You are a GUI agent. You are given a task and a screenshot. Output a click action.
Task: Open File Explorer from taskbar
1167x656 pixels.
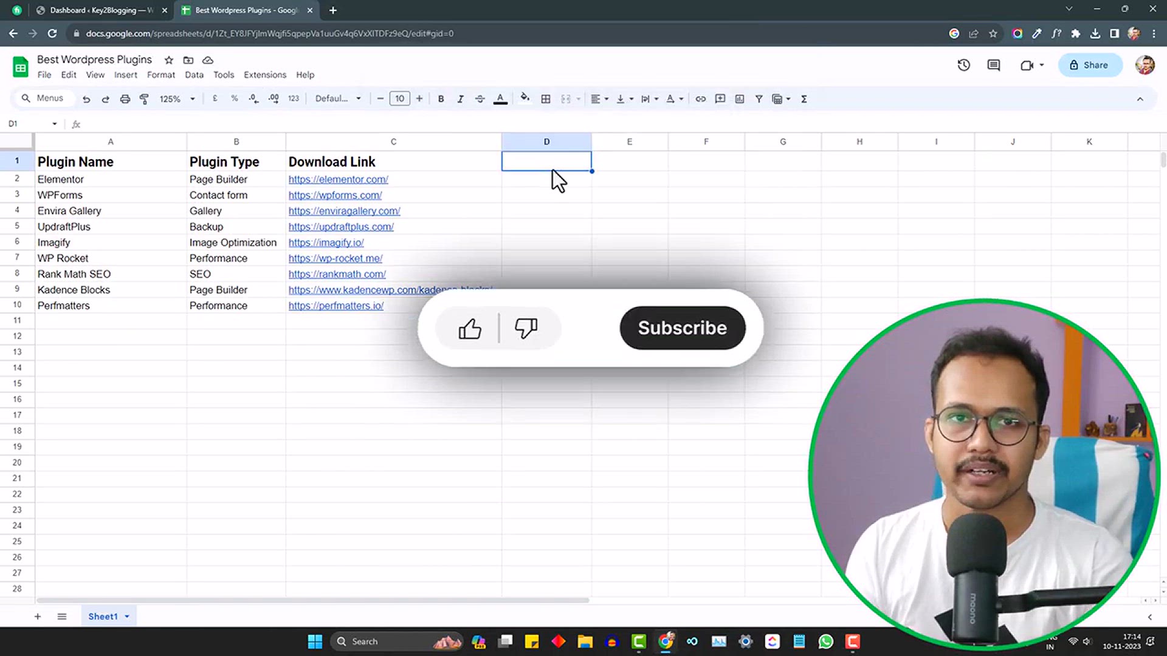point(585,641)
